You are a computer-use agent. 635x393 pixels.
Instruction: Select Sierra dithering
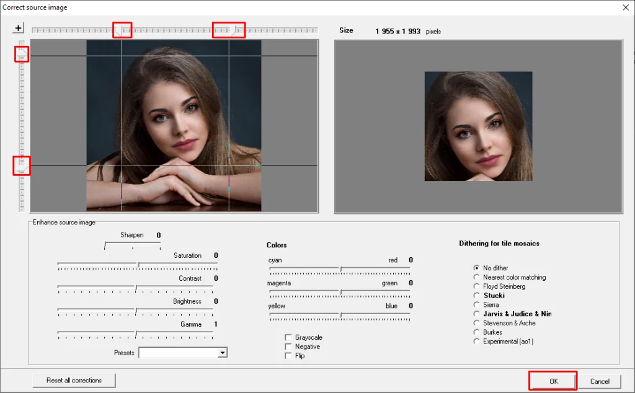click(476, 305)
